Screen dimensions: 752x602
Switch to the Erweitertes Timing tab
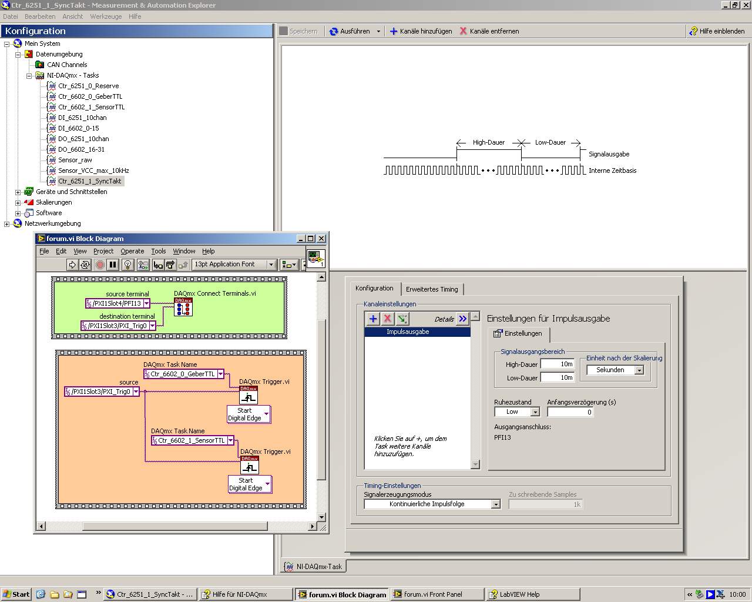point(431,289)
